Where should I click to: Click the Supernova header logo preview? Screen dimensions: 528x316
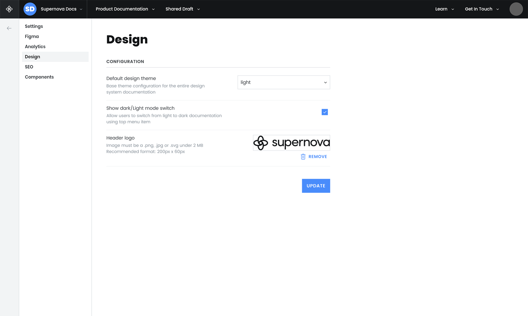[291, 143]
